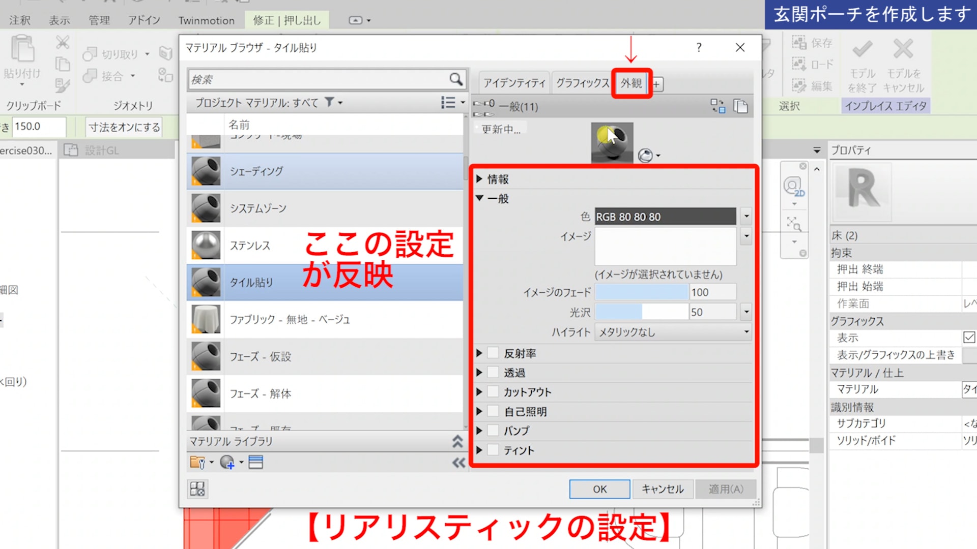Click the OK button
Viewport: 977px width, 549px height.
click(x=599, y=489)
